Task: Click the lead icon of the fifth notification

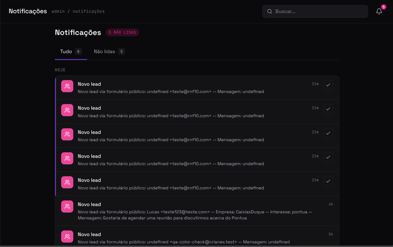Action: (67, 182)
